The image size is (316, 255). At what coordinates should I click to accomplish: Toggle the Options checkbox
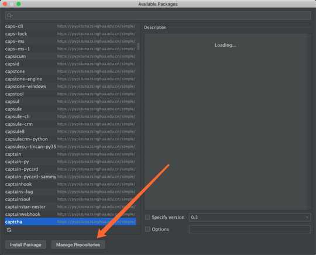[147, 229]
